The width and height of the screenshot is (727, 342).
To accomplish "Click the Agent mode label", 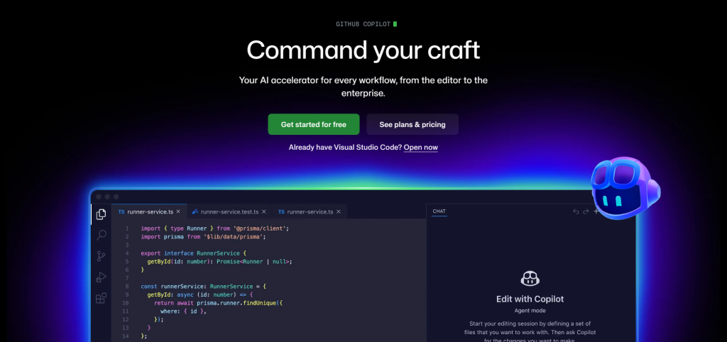I will pos(530,311).
